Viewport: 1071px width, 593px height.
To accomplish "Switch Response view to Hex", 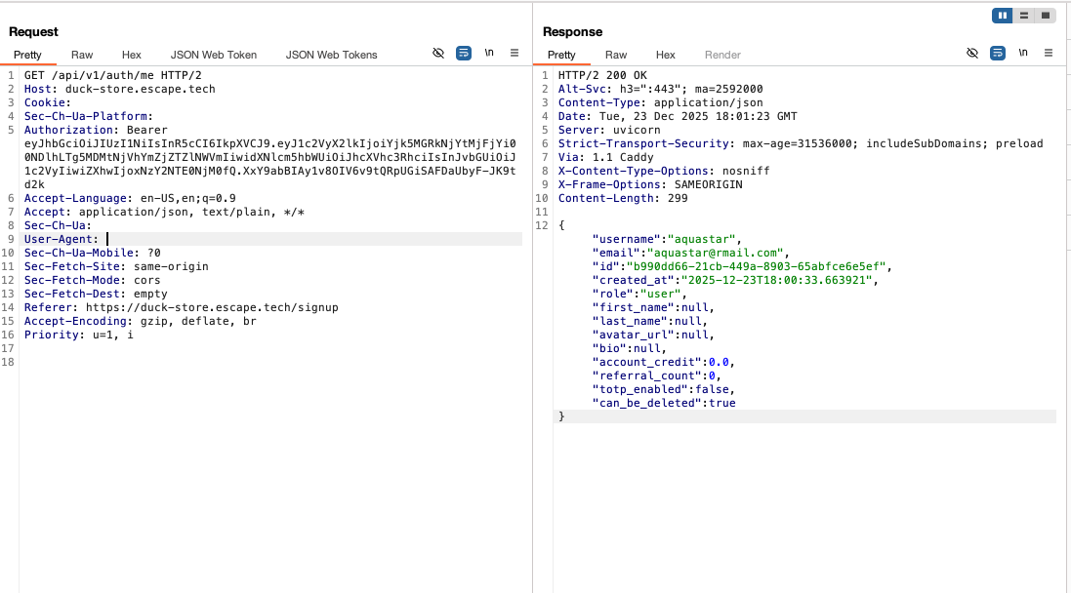I will 665,55.
